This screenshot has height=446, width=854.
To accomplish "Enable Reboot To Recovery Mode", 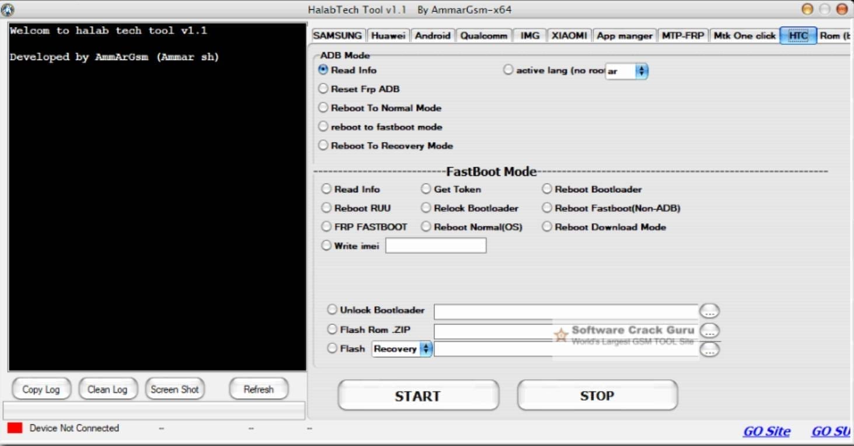I will point(323,145).
